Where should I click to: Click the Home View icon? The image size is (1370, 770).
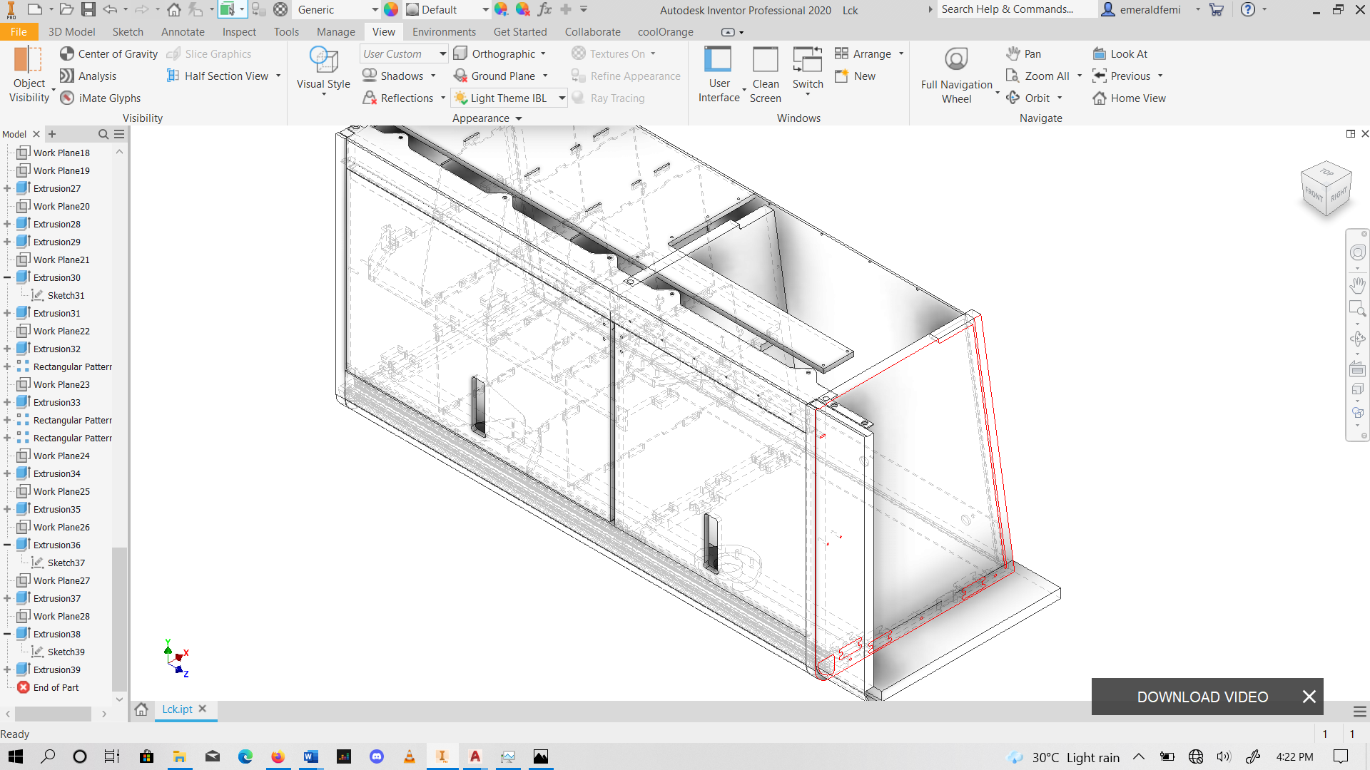pos(1100,98)
